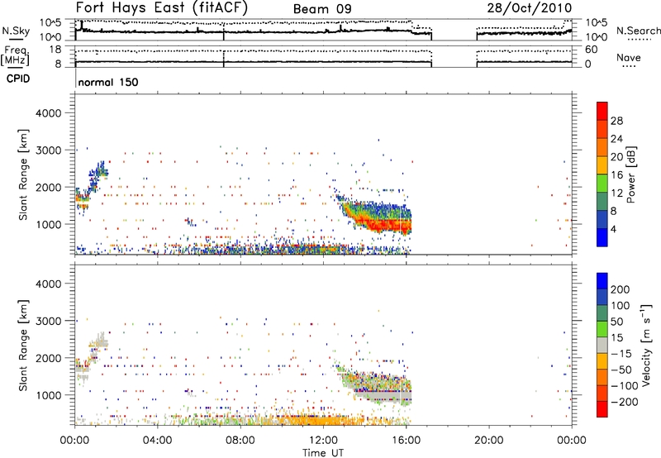Click the 'Time UT' axis label
Image resolution: width=661 pixels, height=458 pixels.
[323, 453]
